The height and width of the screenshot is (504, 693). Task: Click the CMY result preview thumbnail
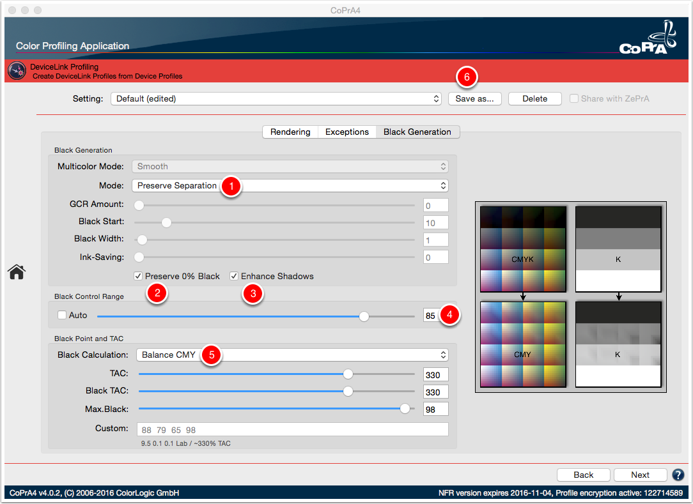(523, 344)
